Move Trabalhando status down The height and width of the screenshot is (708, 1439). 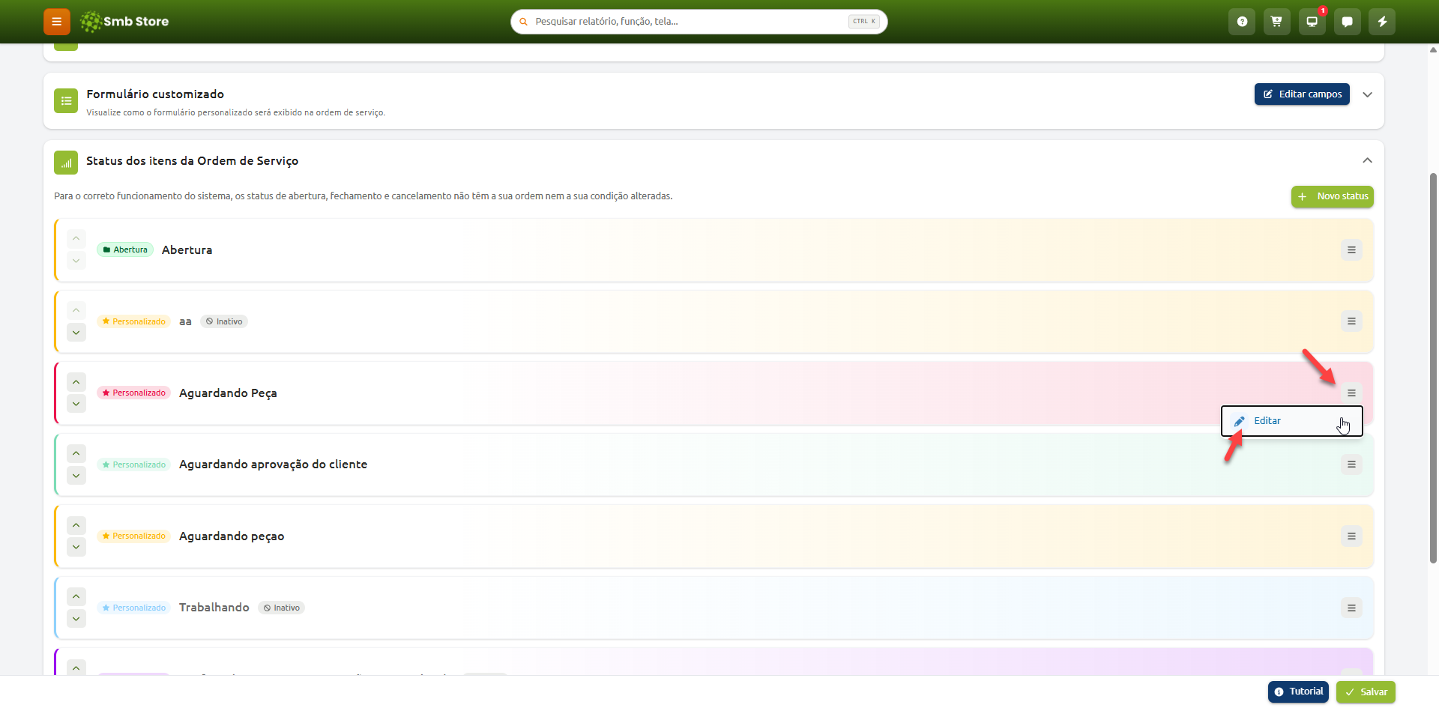point(76,619)
